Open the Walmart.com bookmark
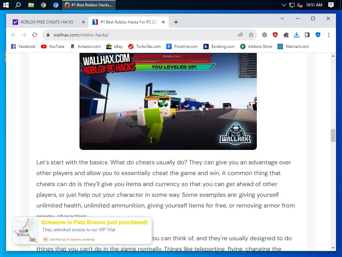 click(293, 47)
